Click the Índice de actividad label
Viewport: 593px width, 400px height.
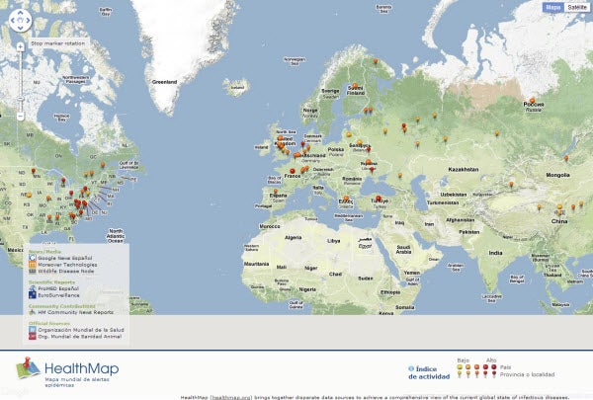click(x=429, y=372)
